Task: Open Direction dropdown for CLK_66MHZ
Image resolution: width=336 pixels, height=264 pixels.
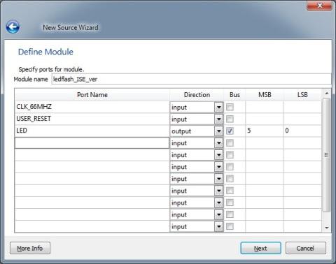Action: pos(218,108)
